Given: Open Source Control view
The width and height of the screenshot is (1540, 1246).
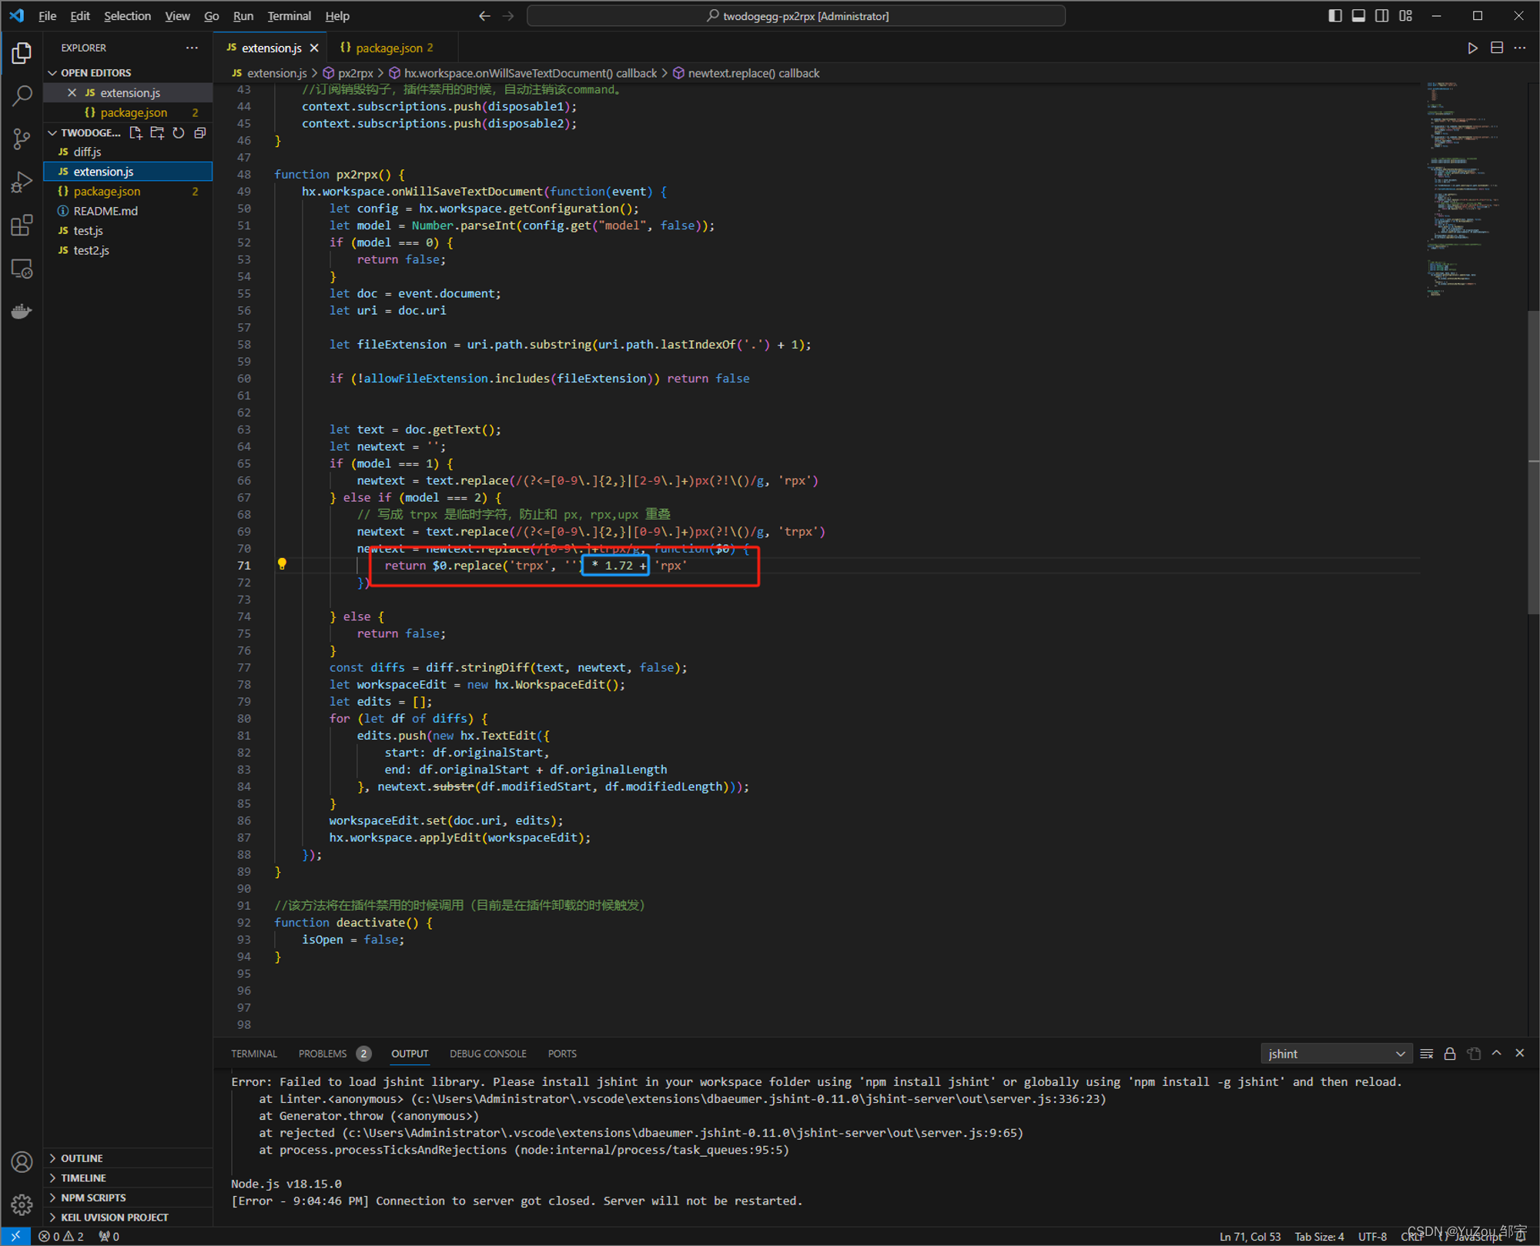Looking at the screenshot, I should pyautogui.click(x=22, y=139).
